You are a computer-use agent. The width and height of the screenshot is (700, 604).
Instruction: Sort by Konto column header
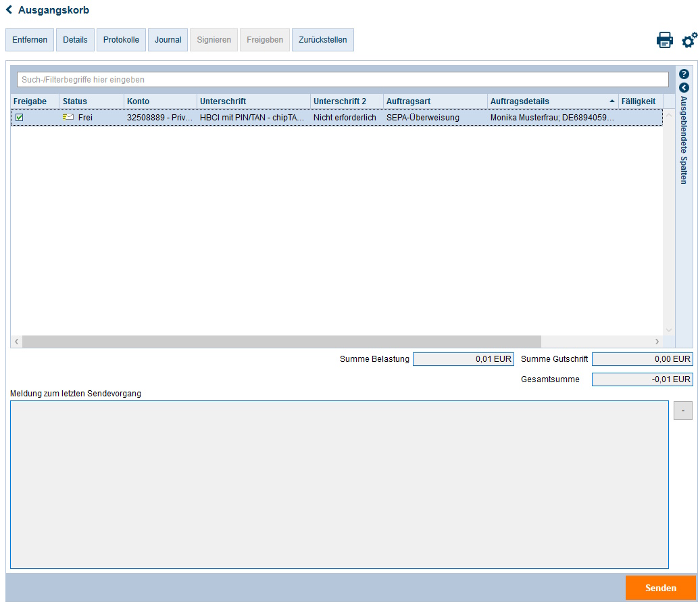click(x=160, y=101)
